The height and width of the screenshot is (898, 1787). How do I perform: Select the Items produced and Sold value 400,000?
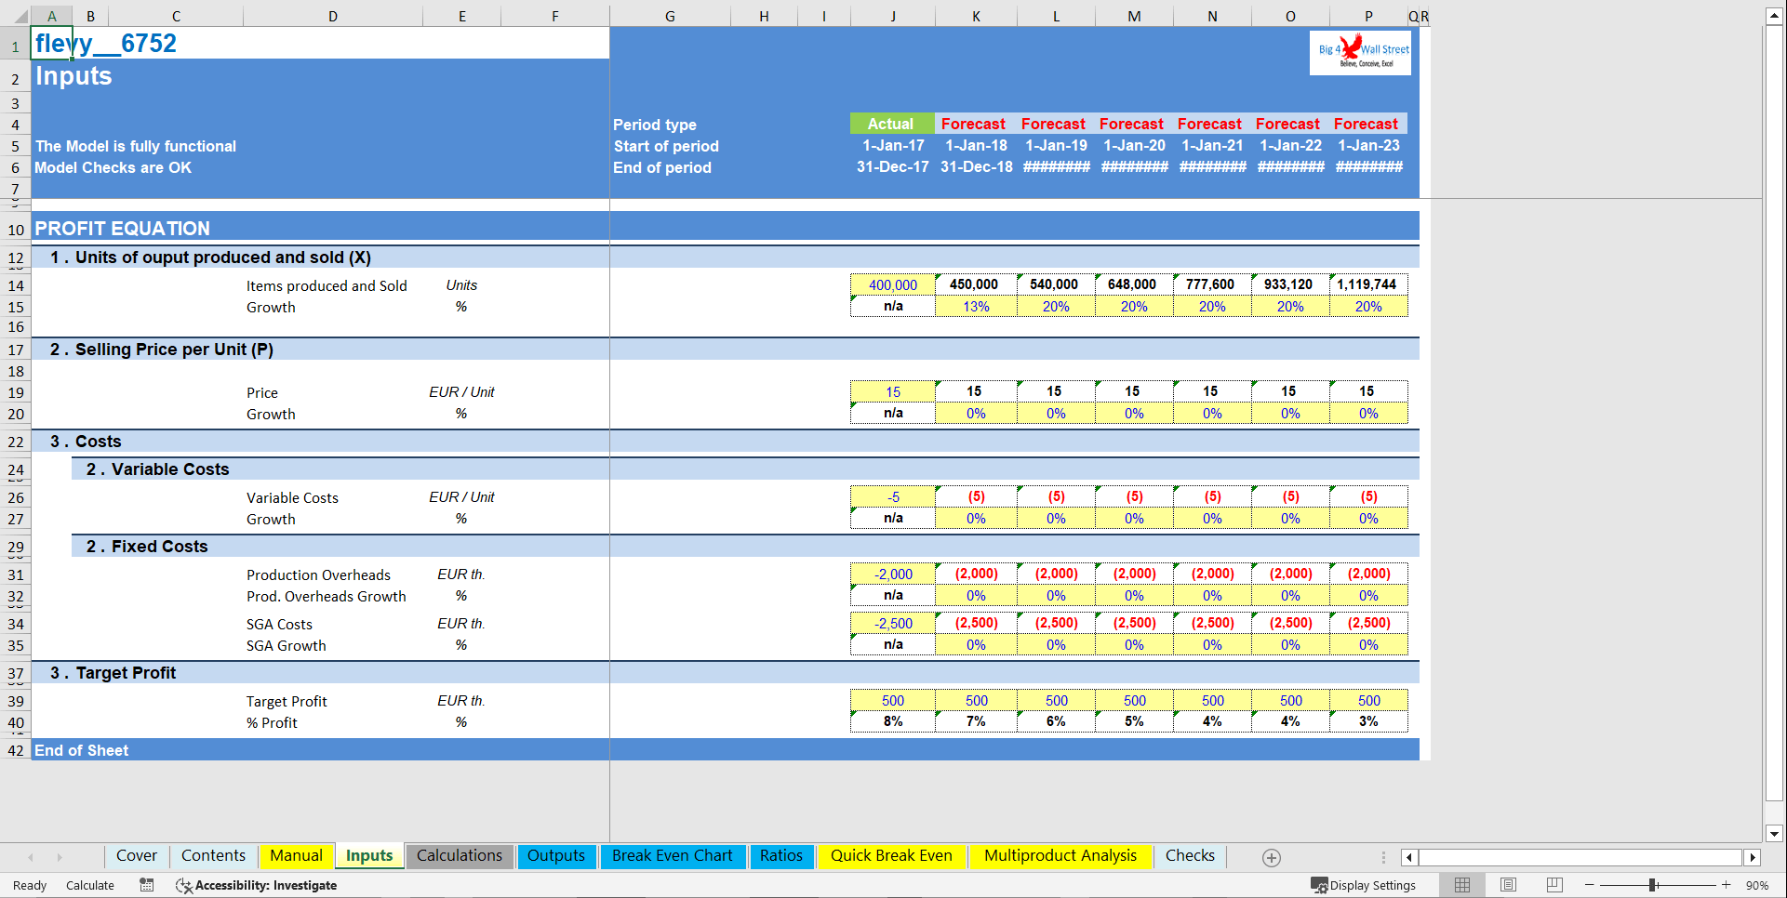pos(891,284)
